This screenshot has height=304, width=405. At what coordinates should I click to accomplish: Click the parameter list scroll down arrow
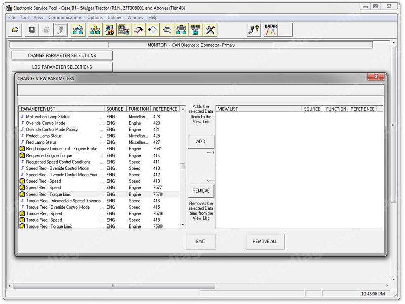tap(182, 225)
